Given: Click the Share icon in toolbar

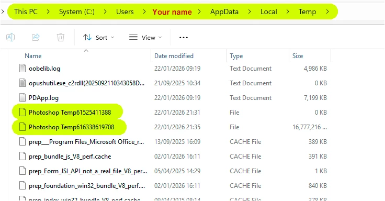Looking at the screenshot, I should pos(36,37).
